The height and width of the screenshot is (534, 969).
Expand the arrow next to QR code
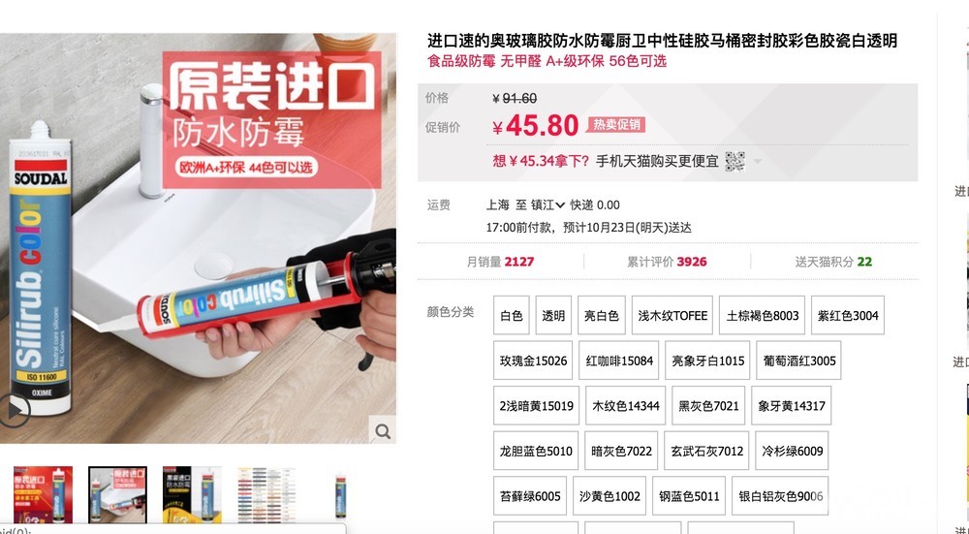coord(758,162)
